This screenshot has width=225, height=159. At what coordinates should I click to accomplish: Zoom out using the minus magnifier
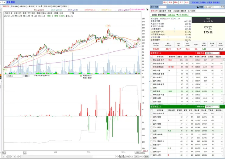point(120,157)
